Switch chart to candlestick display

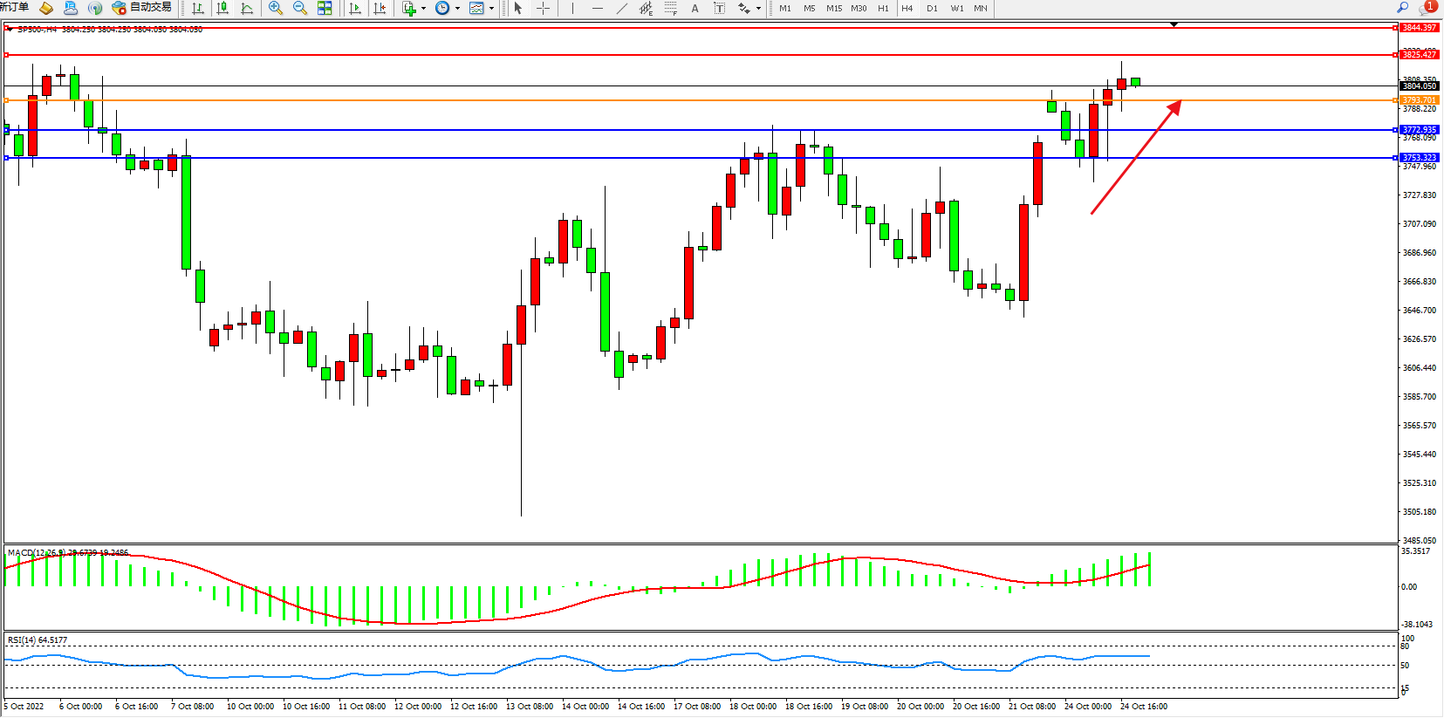(x=222, y=8)
